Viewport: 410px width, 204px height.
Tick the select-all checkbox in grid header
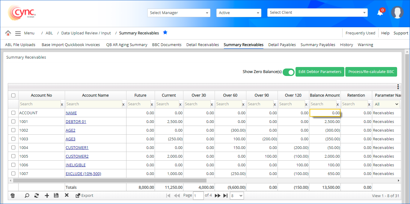coord(13,95)
